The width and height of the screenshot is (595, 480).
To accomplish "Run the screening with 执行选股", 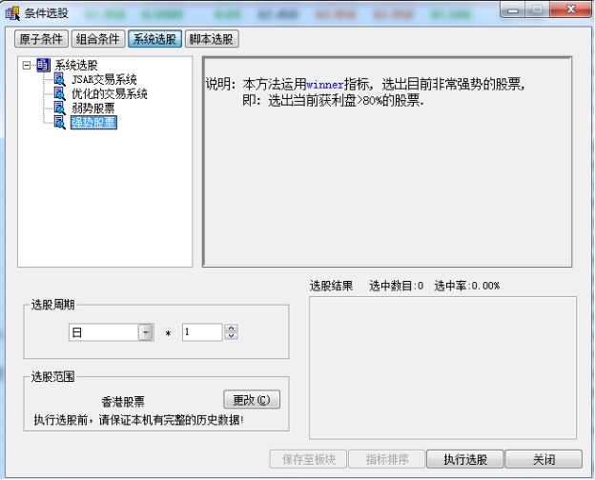I will point(464,459).
